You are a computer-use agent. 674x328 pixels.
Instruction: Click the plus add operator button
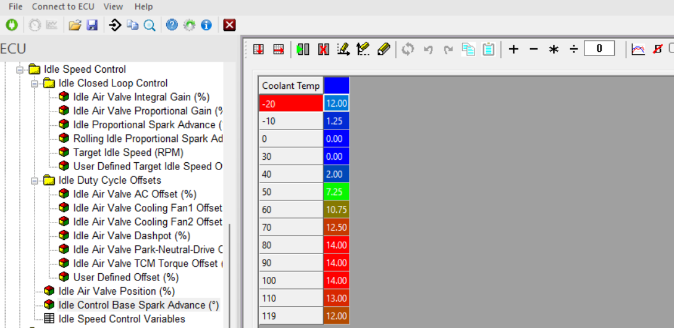point(513,49)
